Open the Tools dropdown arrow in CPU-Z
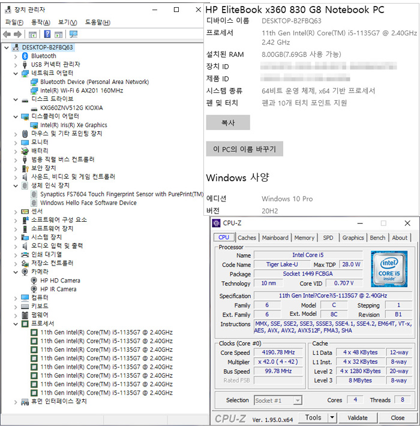420x428 pixels. click(x=332, y=417)
